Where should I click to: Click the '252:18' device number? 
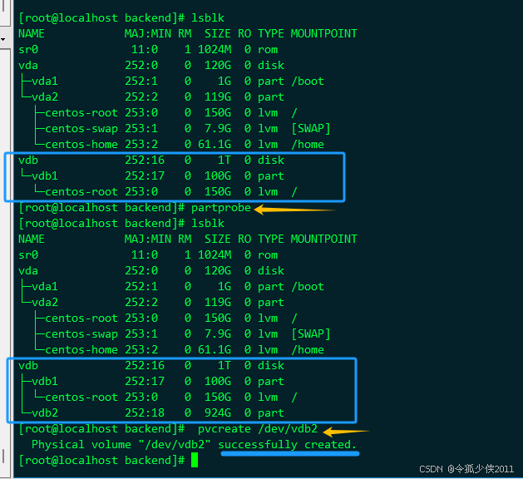pyautogui.click(x=145, y=413)
